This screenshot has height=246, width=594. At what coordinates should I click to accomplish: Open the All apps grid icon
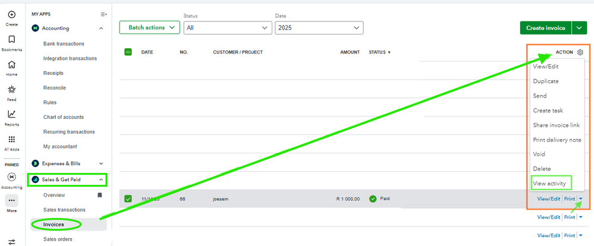(x=12, y=139)
